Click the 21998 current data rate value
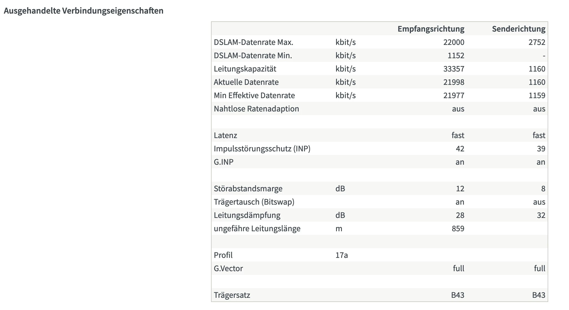The height and width of the screenshot is (310, 569). (x=453, y=82)
